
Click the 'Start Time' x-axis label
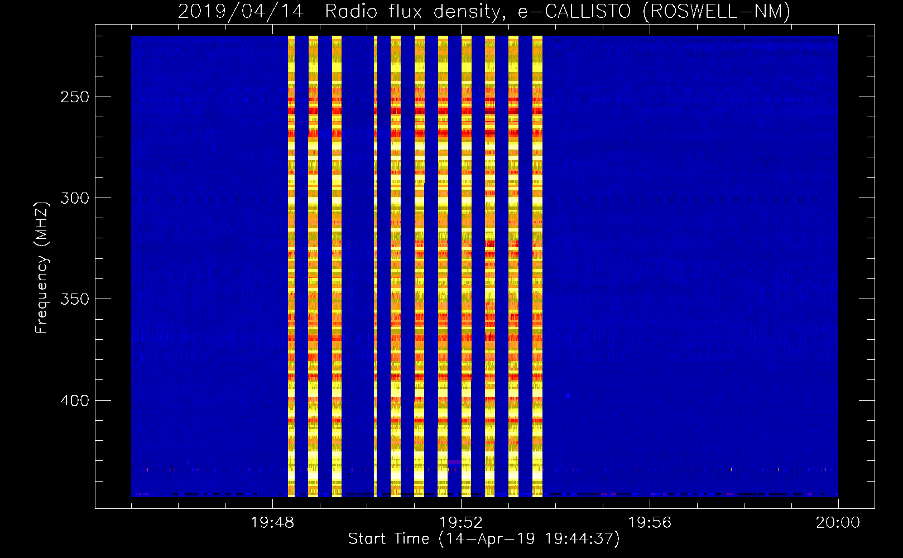[388, 539]
